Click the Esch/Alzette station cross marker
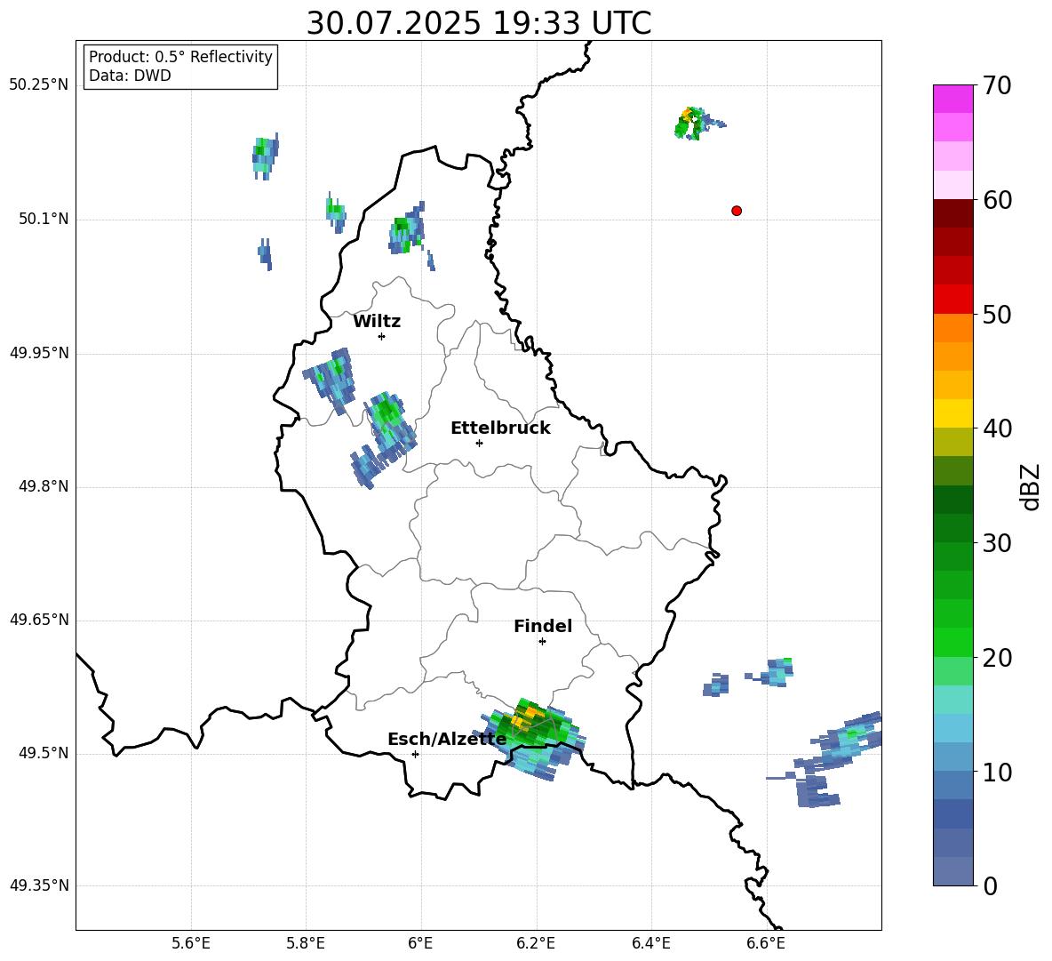This screenshot has height=961, width=1052. [x=415, y=754]
